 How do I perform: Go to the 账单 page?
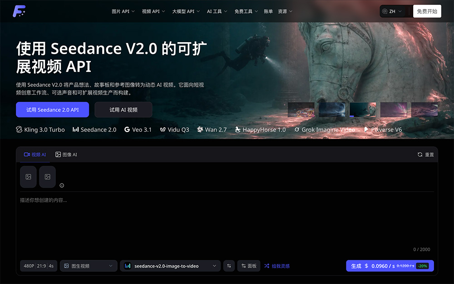[268, 11]
